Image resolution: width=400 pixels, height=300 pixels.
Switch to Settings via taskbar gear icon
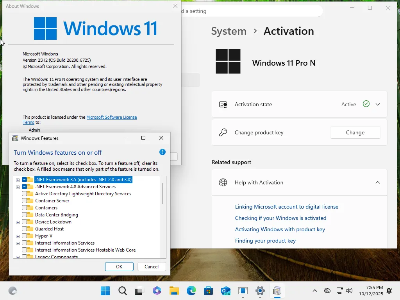[x=260, y=291]
